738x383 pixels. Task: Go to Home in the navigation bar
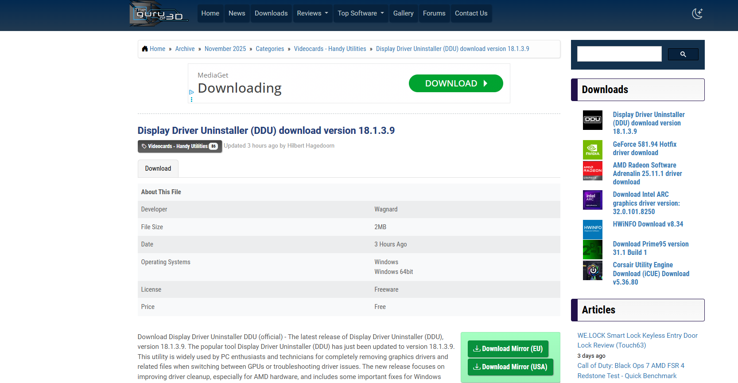click(210, 13)
